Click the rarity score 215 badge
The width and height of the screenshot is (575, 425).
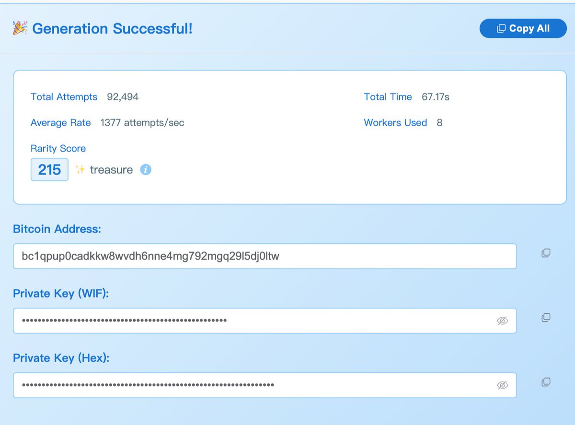(x=49, y=170)
